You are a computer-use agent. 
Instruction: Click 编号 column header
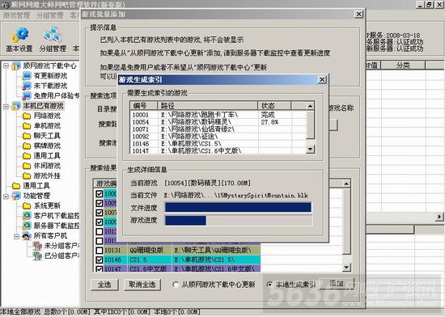[x=144, y=106]
